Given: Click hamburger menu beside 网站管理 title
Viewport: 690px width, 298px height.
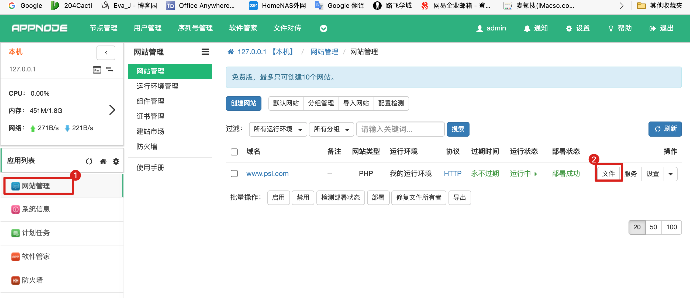Looking at the screenshot, I should 205,52.
